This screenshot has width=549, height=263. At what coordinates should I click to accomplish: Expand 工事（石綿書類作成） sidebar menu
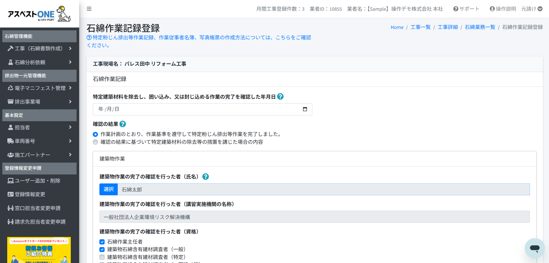tap(39, 49)
